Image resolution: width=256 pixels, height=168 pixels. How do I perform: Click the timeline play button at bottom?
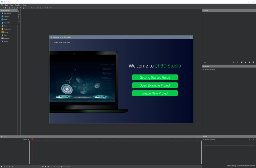tap(45, 167)
